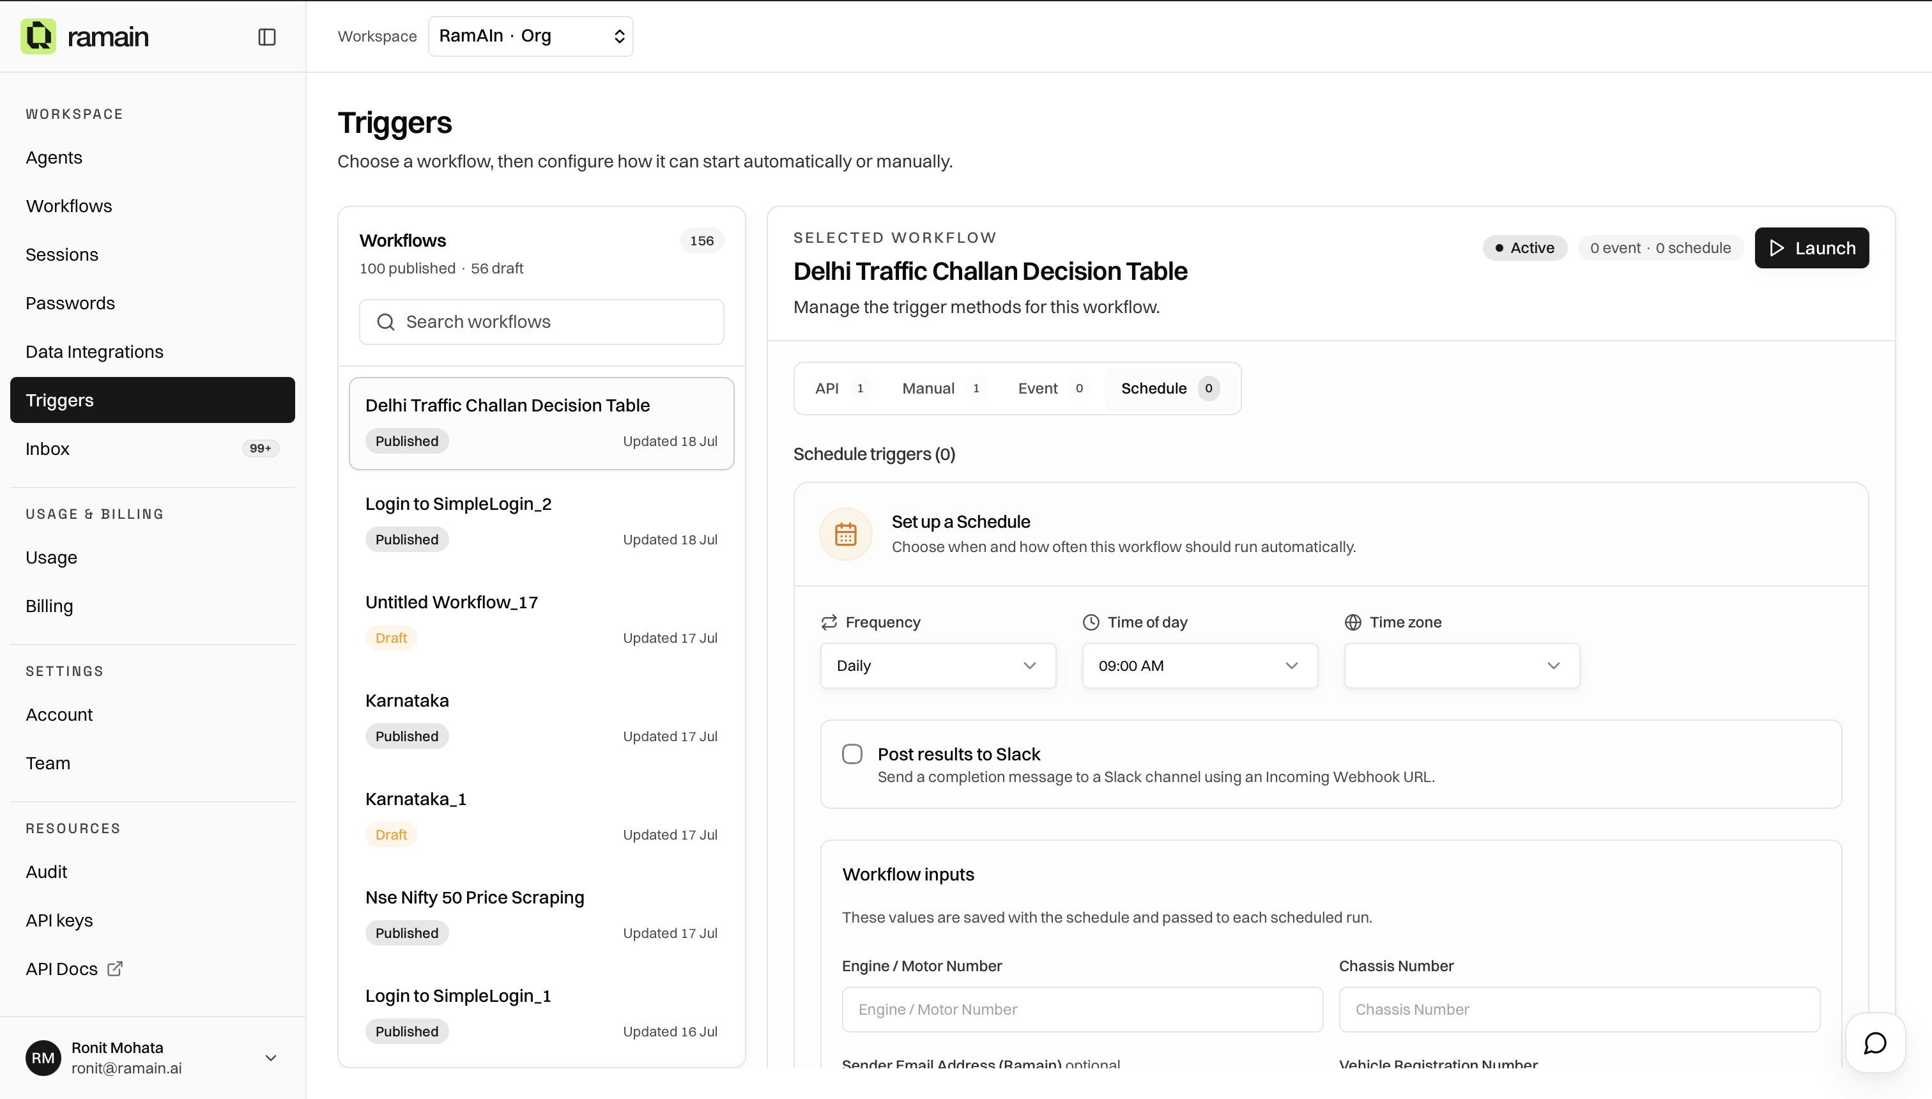
Task: Click the Launch button
Action: (1811, 249)
